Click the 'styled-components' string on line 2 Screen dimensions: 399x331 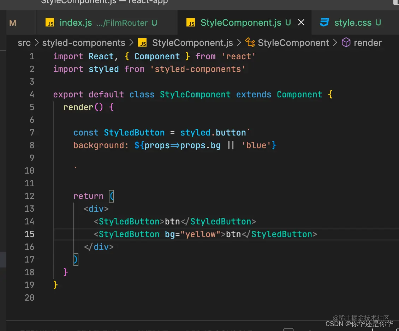tap(198, 69)
